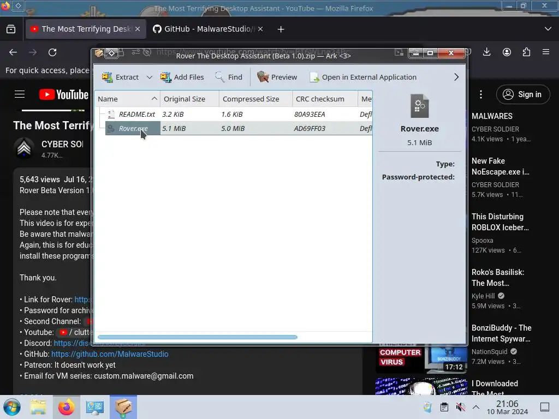
Task: Open Firefox downloads panel
Action: tap(486, 52)
